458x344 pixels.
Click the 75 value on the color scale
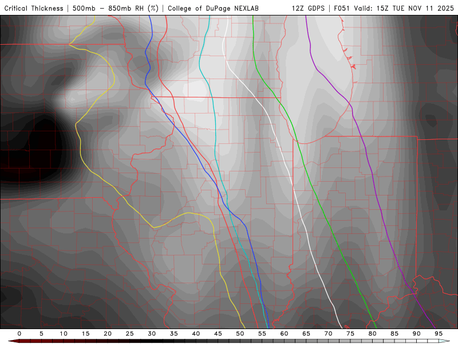350,334
